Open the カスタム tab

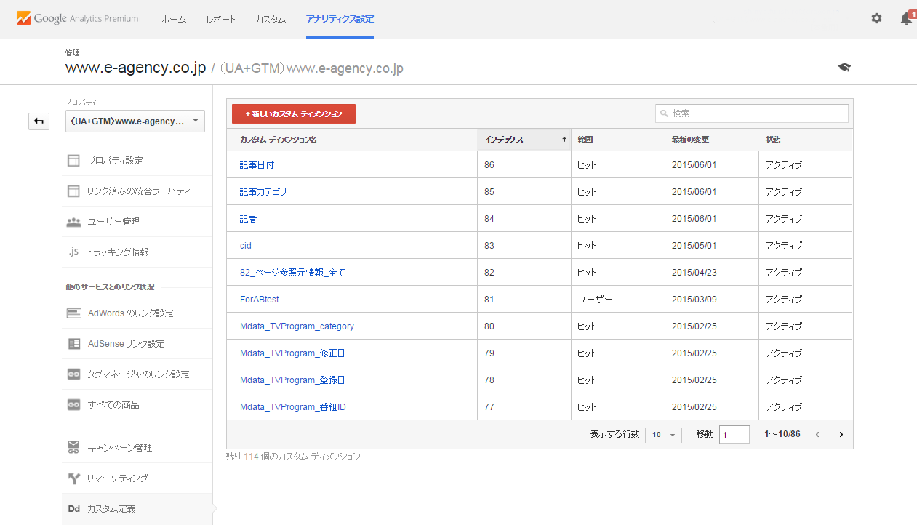click(271, 19)
